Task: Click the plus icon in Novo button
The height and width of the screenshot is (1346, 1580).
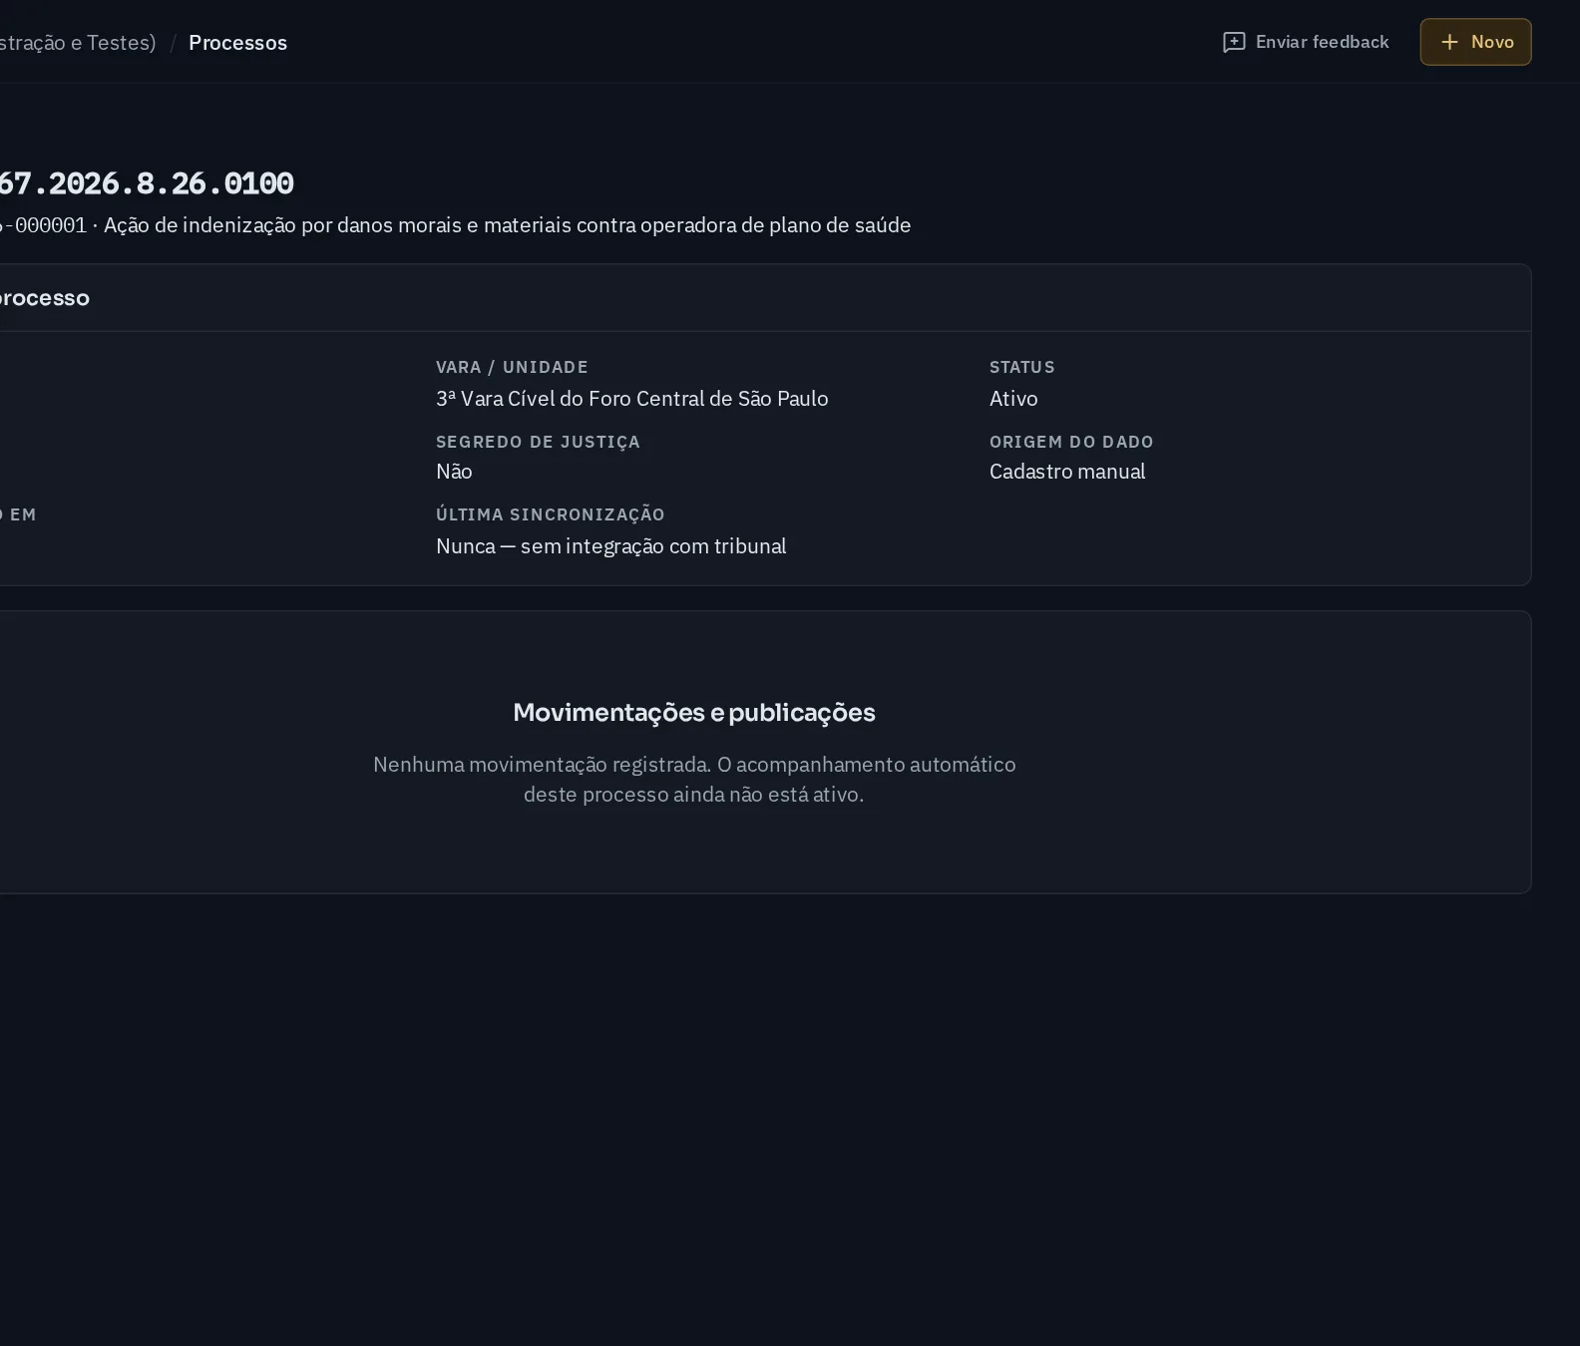Action: point(1450,42)
